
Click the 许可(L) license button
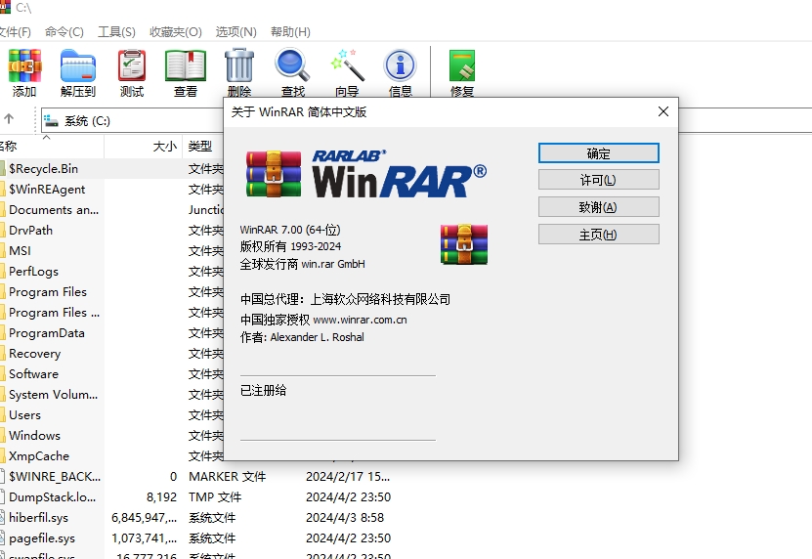point(599,180)
